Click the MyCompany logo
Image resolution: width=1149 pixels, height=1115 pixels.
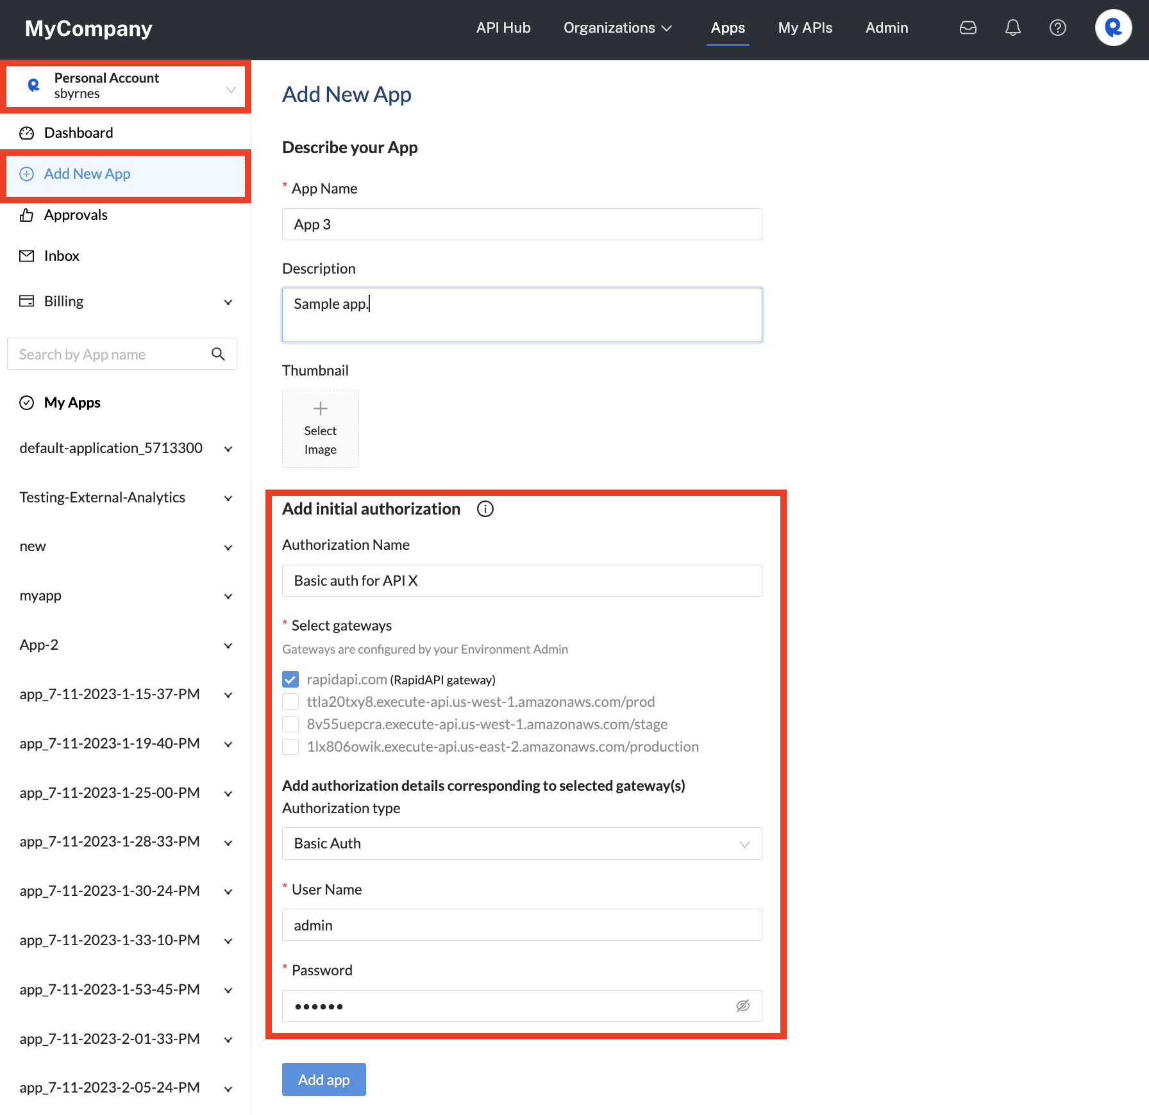[x=88, y=28]
